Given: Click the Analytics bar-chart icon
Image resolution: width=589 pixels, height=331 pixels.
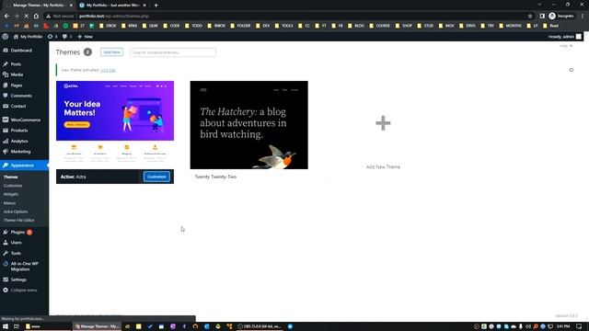Looking at the screenshot, I should click(x=6, y=141).
